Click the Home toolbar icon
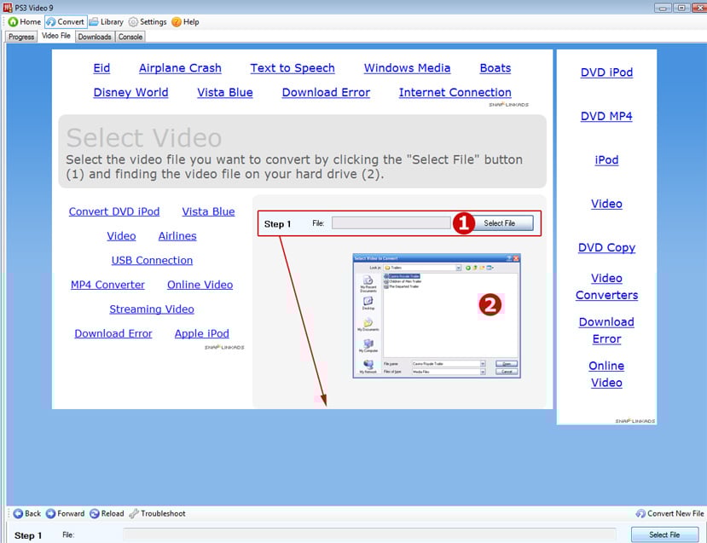This screenshot has height=543, width=707. [x=14, y=21]
